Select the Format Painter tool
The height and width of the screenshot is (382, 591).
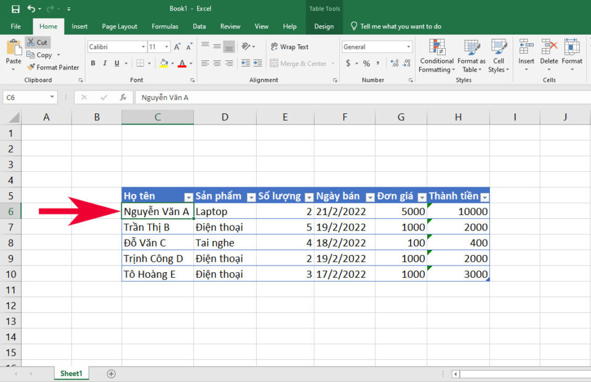54,67
